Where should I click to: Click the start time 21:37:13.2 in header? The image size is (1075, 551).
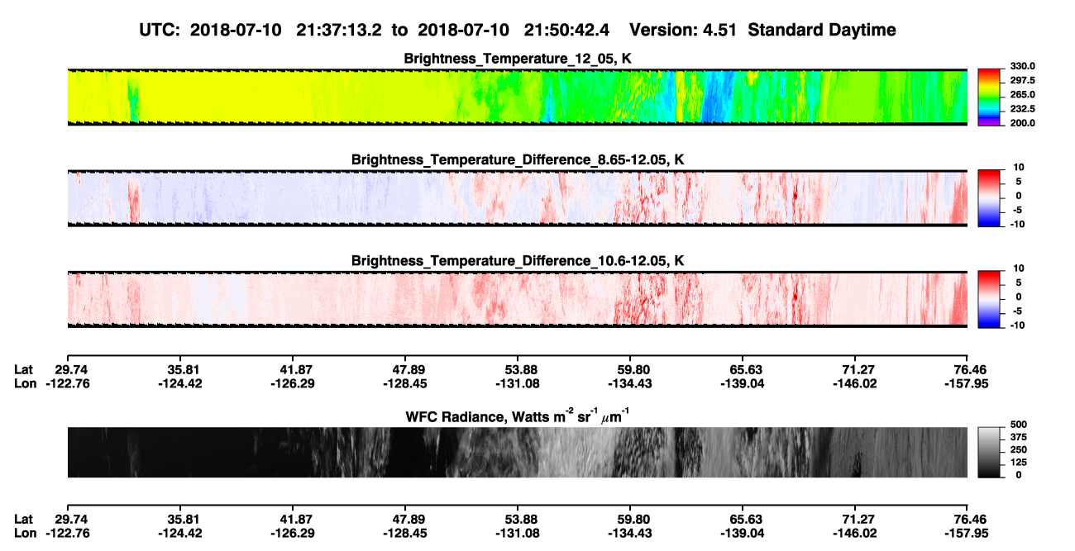point(341,30)
